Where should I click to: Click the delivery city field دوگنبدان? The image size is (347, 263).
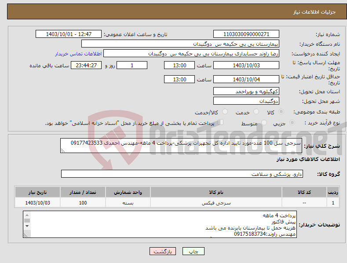(246, 101)
